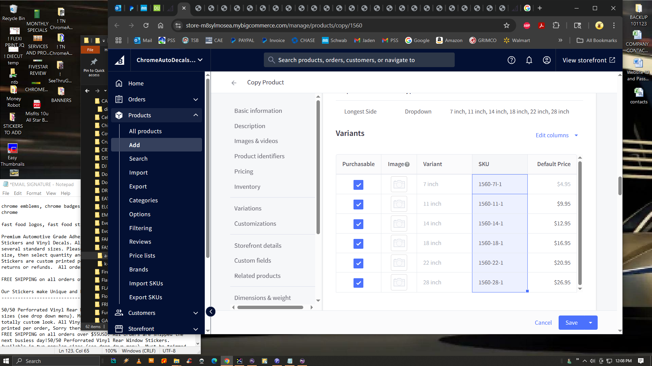Click the Chrome taskbar icon
This screenshot has width=652, height=366.
pos(227,361)
